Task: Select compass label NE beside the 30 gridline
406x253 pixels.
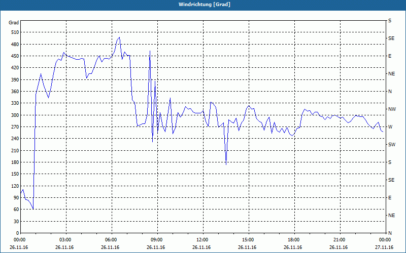Action: [391, 216]
